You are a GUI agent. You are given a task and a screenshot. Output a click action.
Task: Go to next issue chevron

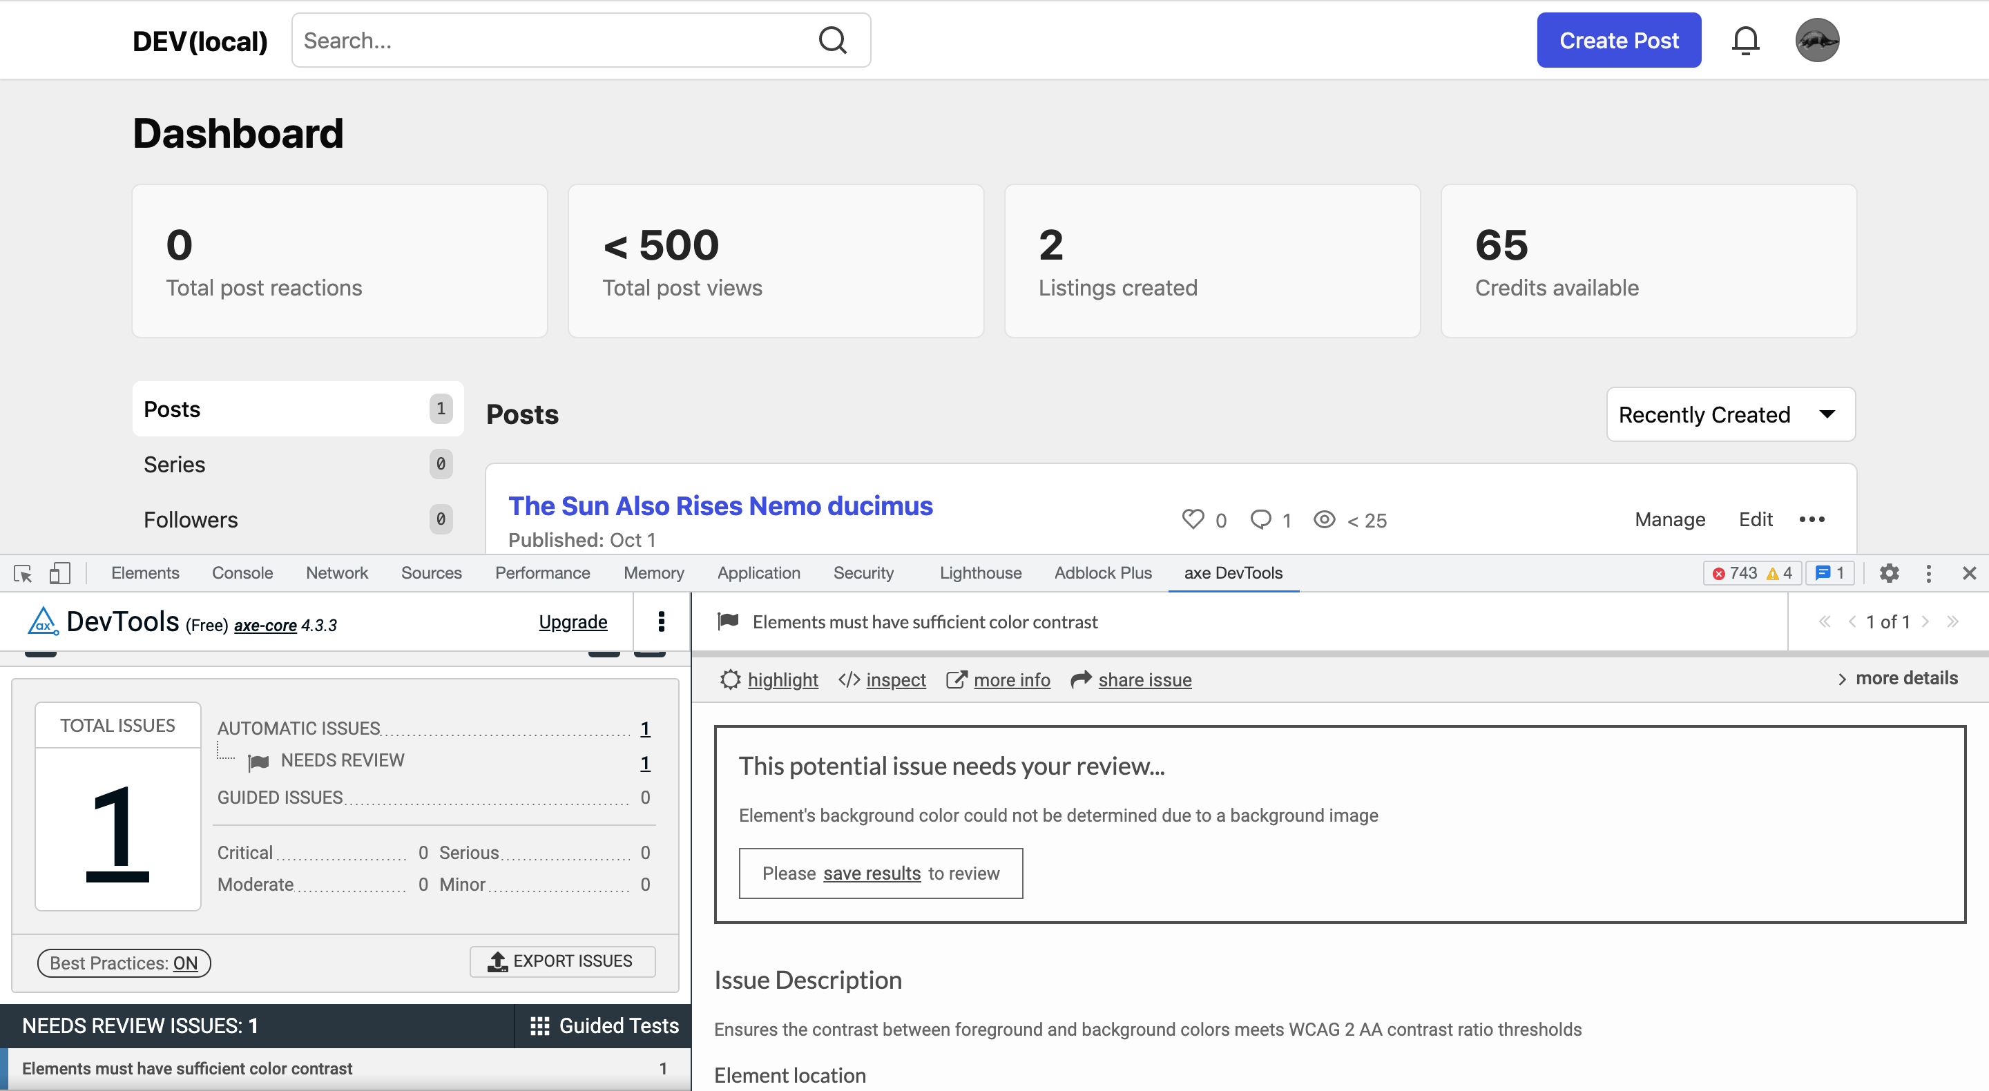coord(1925,622)
